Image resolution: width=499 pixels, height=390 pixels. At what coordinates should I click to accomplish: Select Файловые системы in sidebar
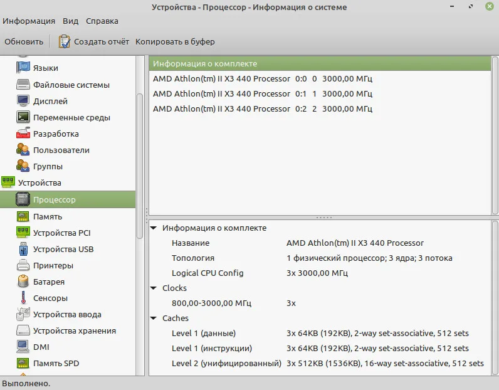(71, 85)
